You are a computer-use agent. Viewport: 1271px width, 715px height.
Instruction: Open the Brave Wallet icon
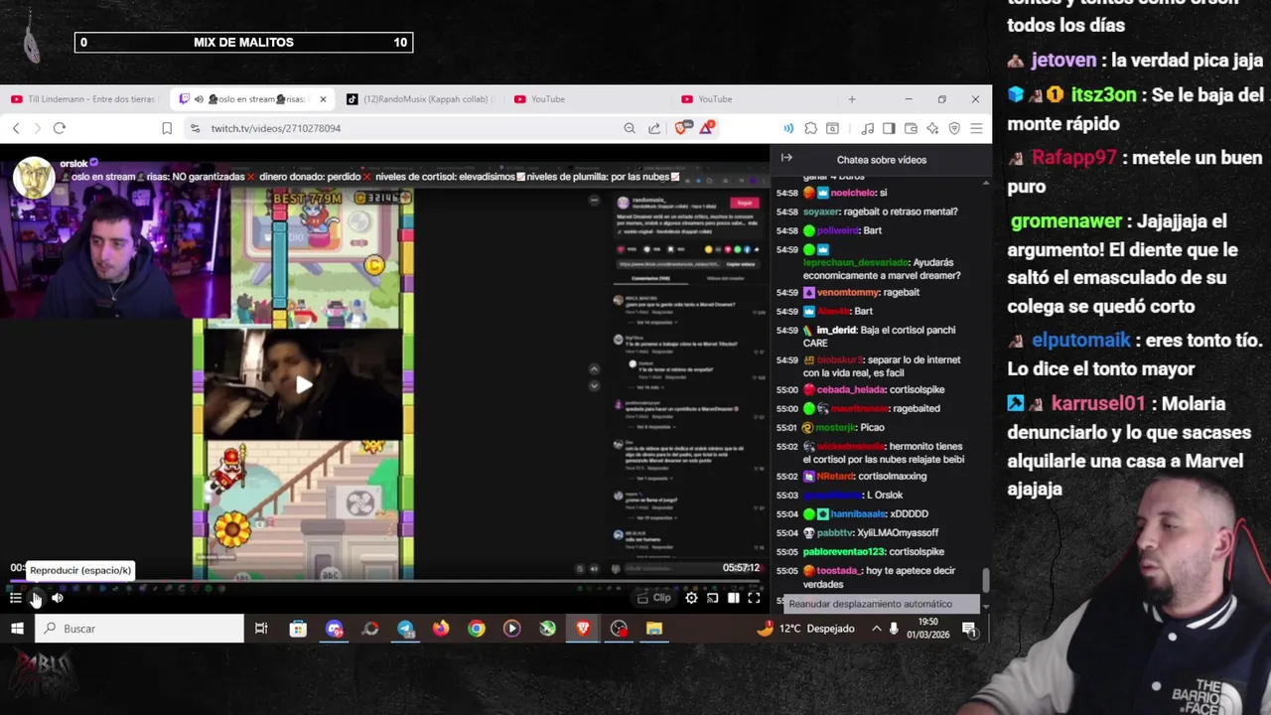click(x=911, y=128)
